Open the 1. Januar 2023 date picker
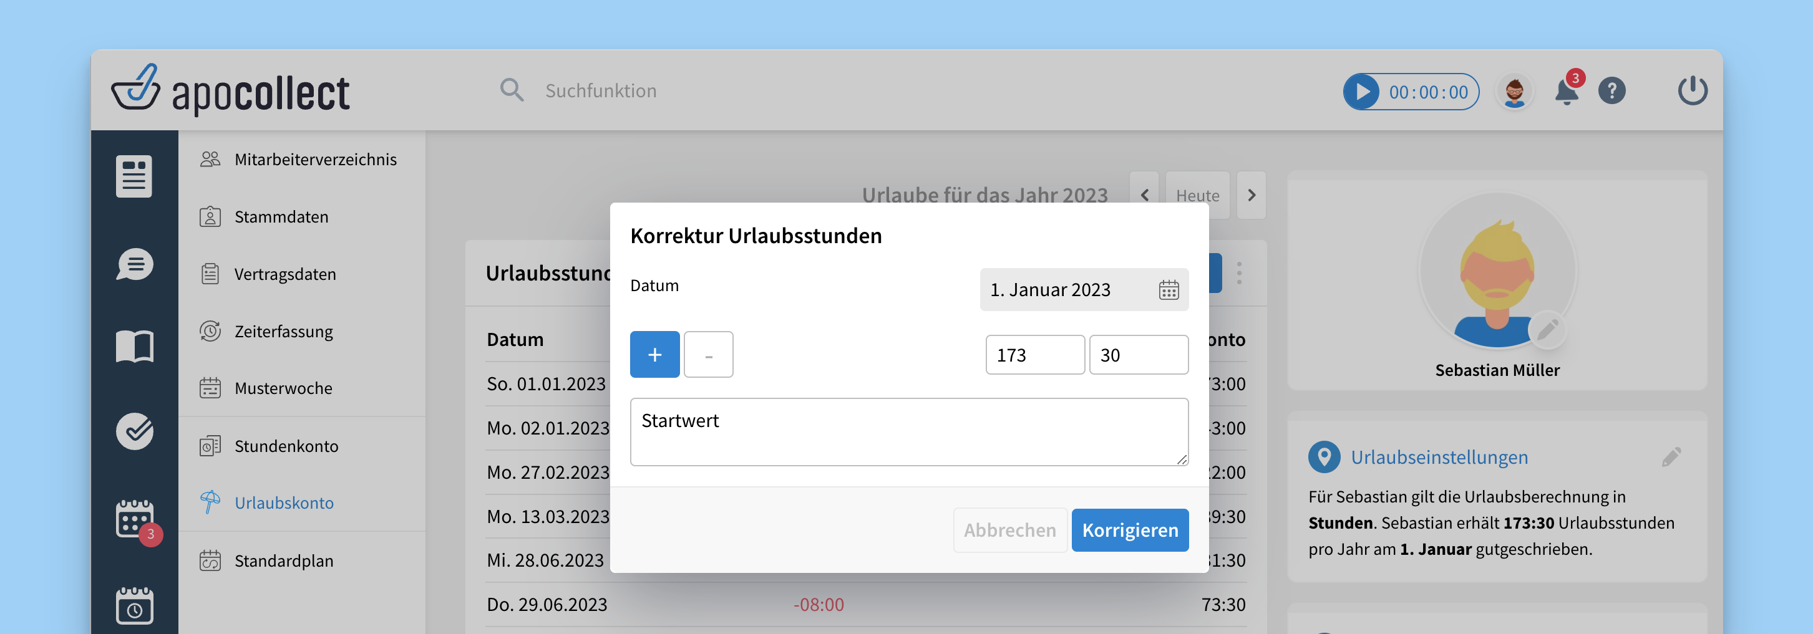The image size is (1813, 634). [1070, 290]
